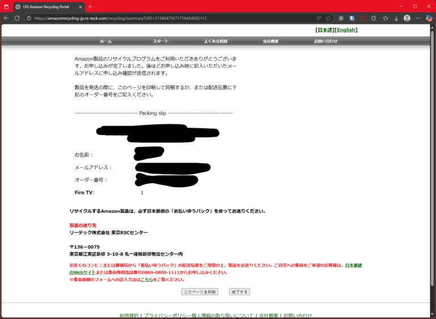
Task: Click the オーダー番号 label
Action: click(x=91, y=180)
